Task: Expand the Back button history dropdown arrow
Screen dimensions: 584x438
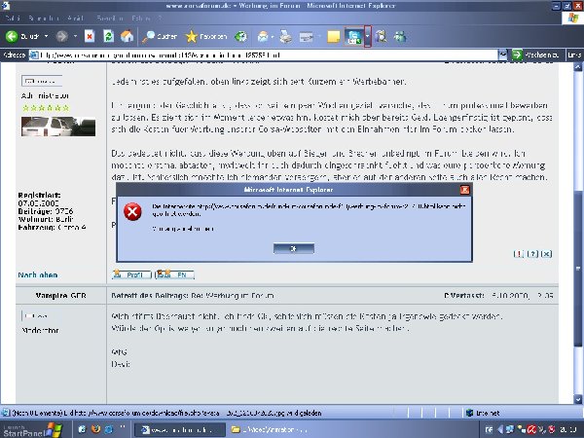Action: coord(45,36)
